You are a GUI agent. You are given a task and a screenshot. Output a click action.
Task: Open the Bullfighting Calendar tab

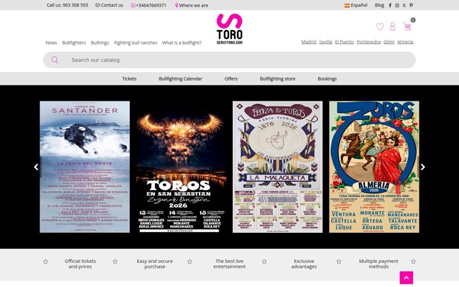click(x=180, y=79)
